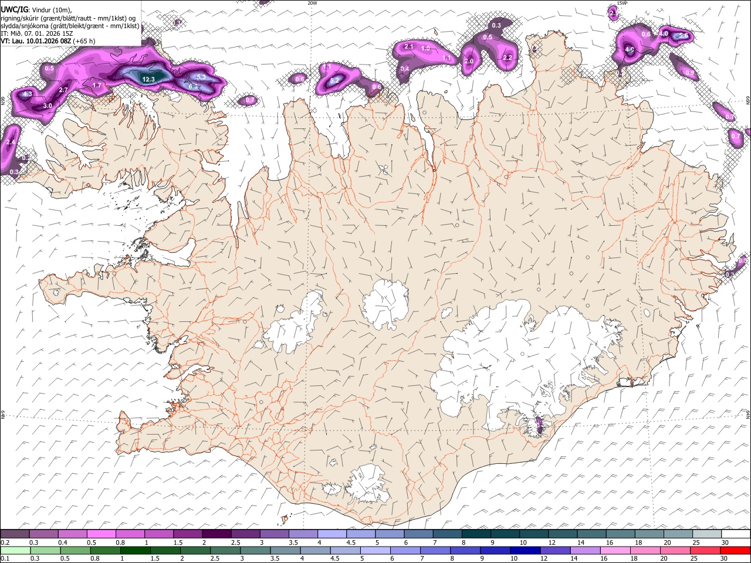Click the 1.0 precipitation label
Image resolution: width=751 pixels, height=563 pixels.
click(x=426, y=48)
